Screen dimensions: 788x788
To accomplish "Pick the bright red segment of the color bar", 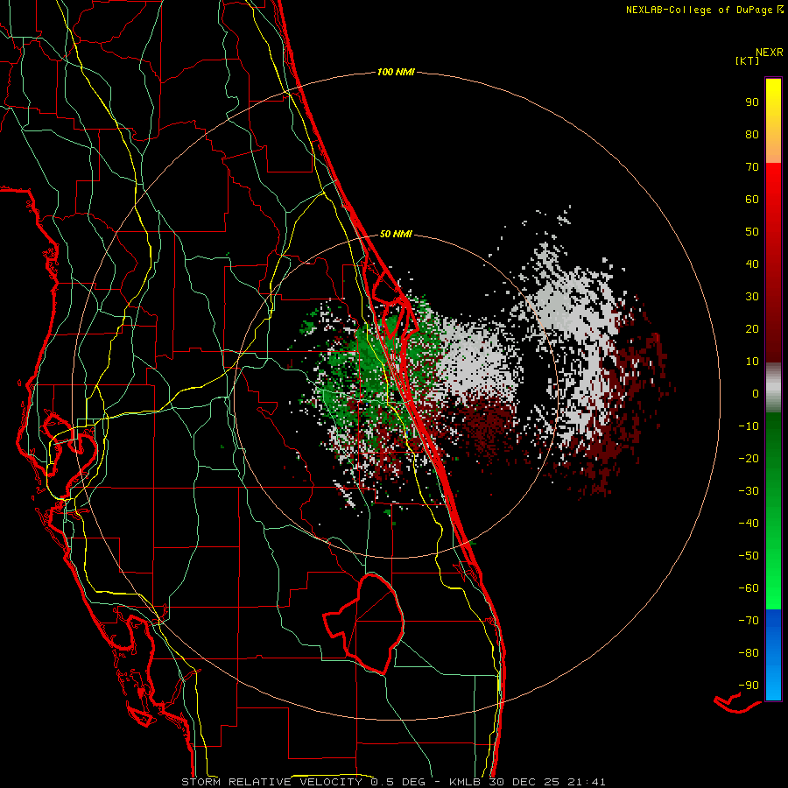I will 773,263.
